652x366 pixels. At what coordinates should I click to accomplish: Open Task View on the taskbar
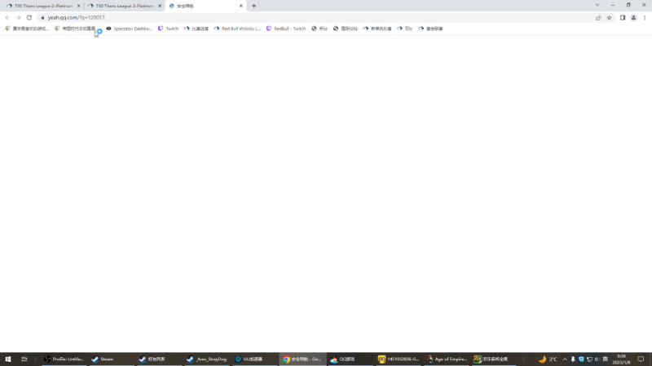point(24,359)
